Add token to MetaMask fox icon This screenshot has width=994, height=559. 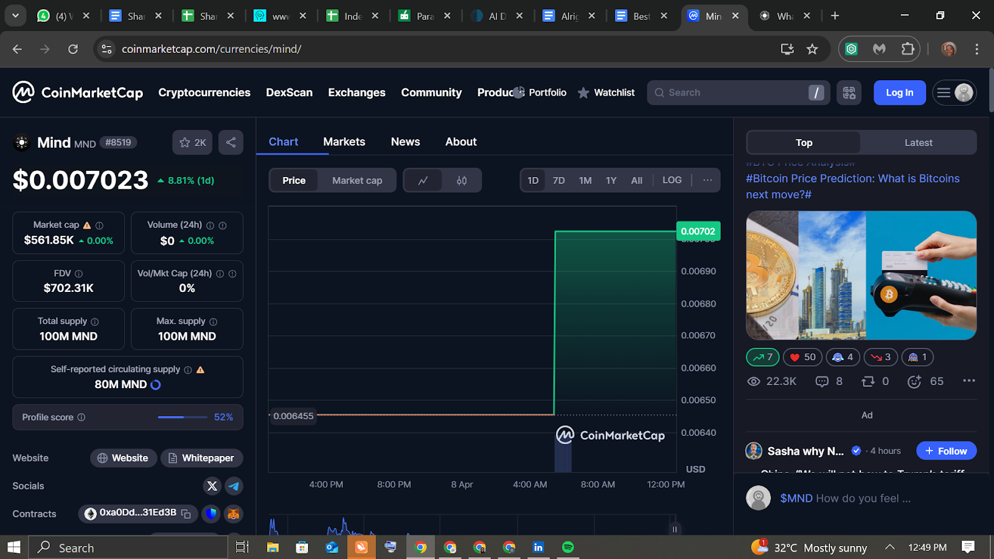(x=234, y=514)
